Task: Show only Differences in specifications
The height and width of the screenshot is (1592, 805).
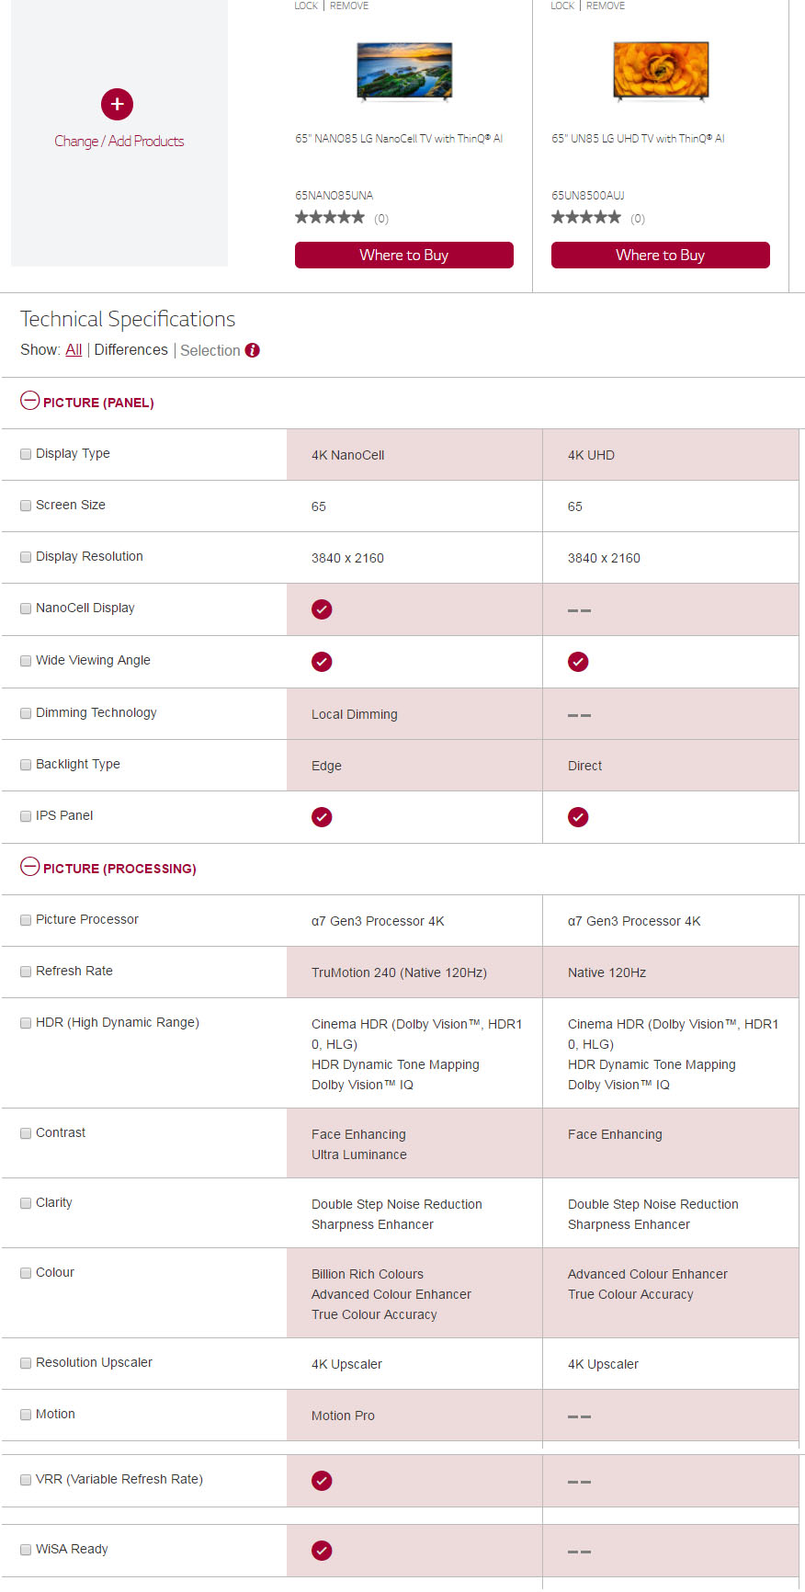Action: [130, 350]
